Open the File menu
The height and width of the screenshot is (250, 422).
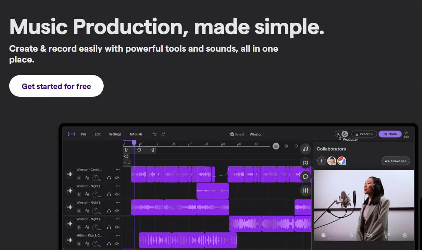[x=84, y=134]
